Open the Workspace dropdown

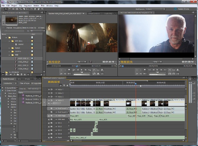[155, 9]
